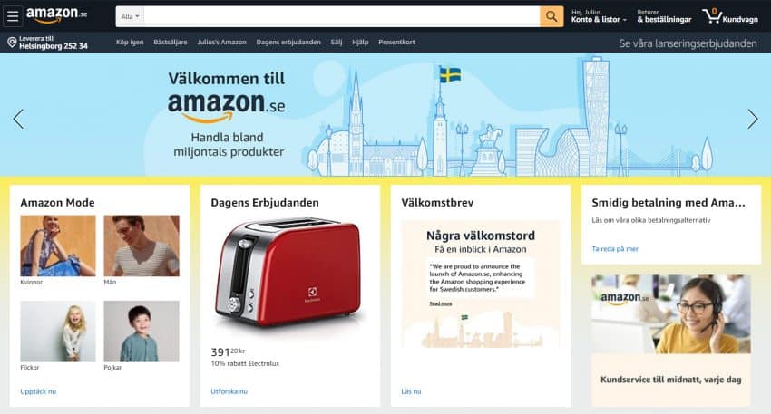Show previous banner with left arrow
This screenshot has height=414, width=771.
[18, 119]
